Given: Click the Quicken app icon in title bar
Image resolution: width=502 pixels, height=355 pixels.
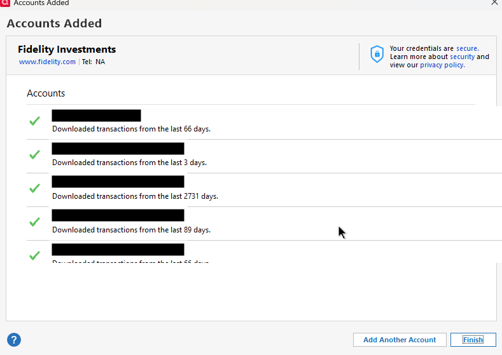Looking at the screenshot, I should 5,3.
